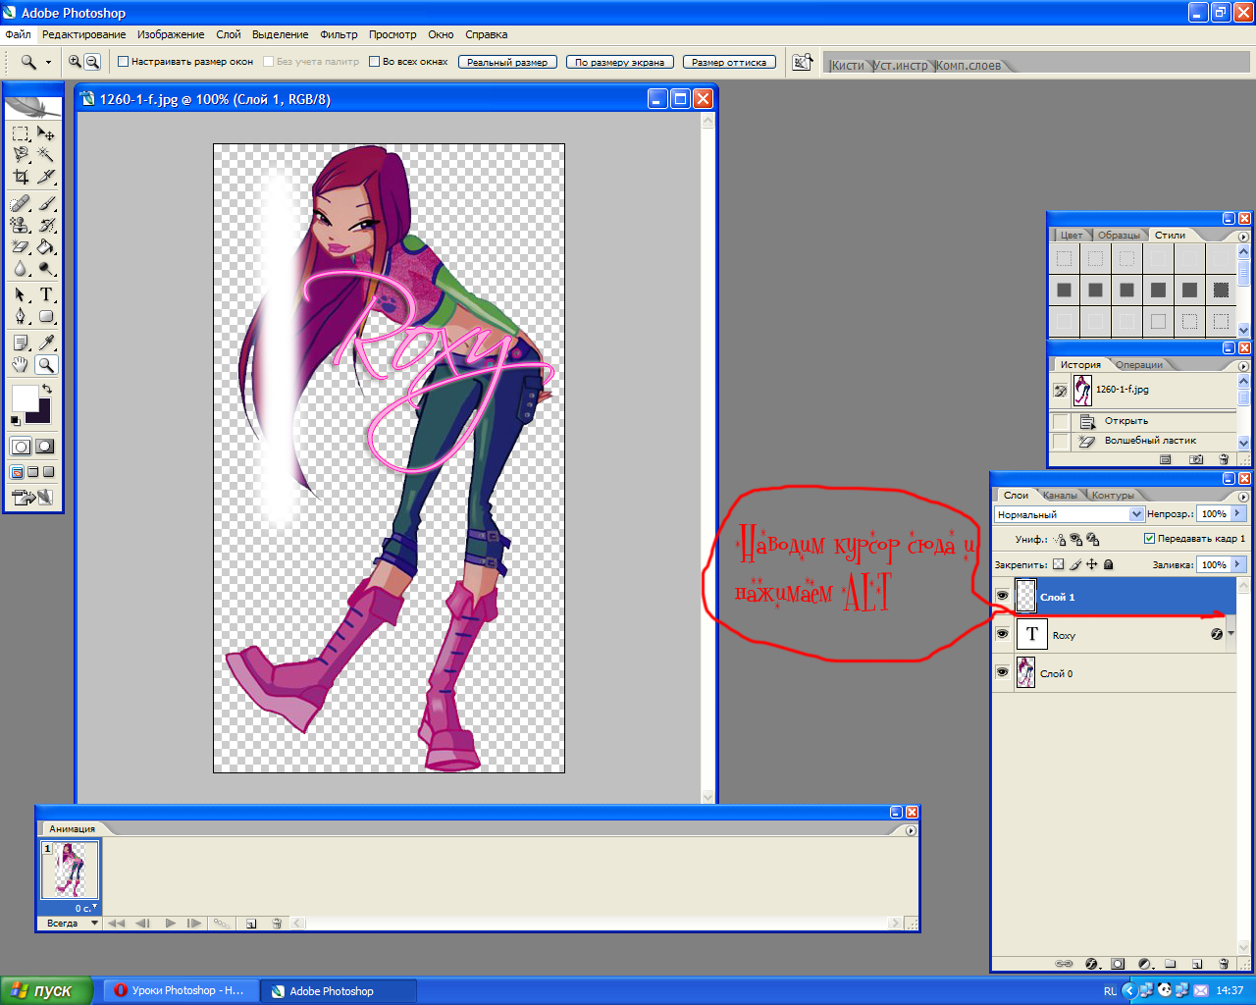Image resolution: width=1256 pixels, height=1005 pixels.
Task: Select the Blur droplet tool
Action: pos(21,269)
